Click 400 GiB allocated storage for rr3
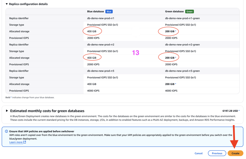Image resolution: width=246 pixels, height=159 pixels. 92,84
